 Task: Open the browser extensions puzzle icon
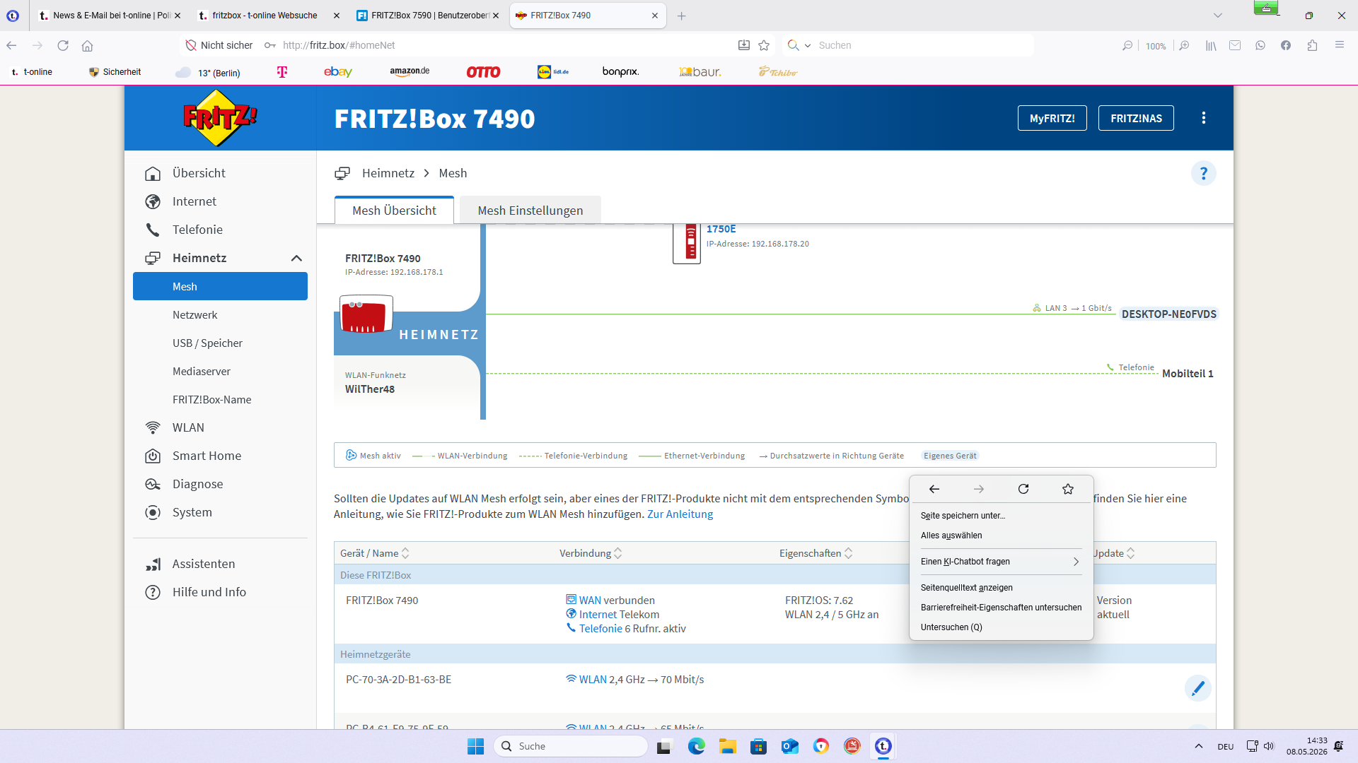click(1312, 45)
